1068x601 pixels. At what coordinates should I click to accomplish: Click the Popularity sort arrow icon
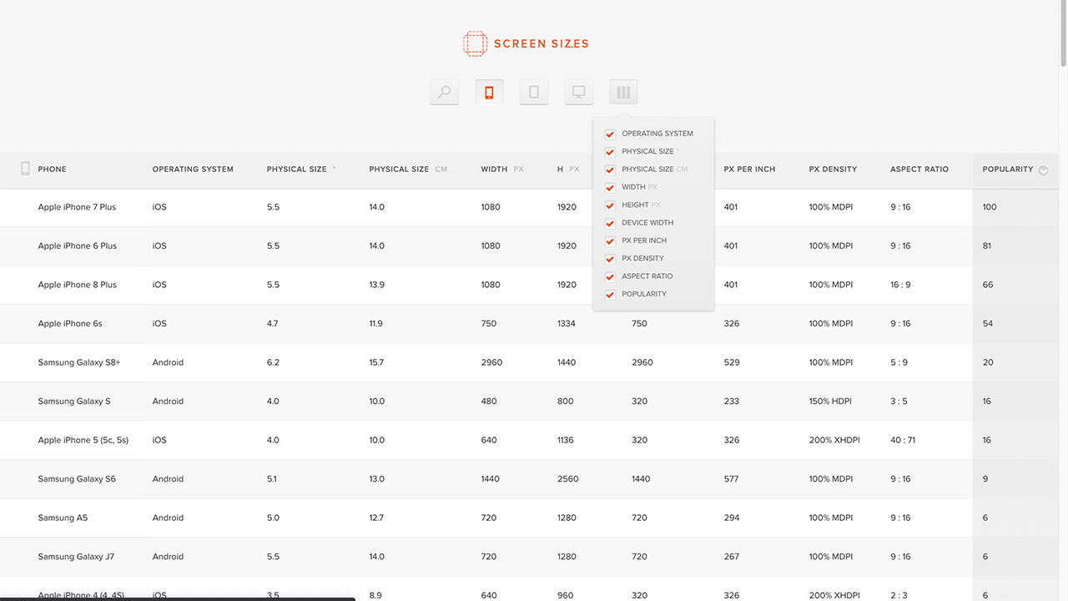[x=1043, y=169]
